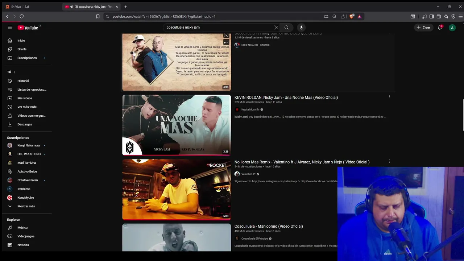The width and height of the screenshot is (464, 261).
Task: Open KEVIN ROLDAN Una Noche Mas title
Action: click(x=286, y=98)
